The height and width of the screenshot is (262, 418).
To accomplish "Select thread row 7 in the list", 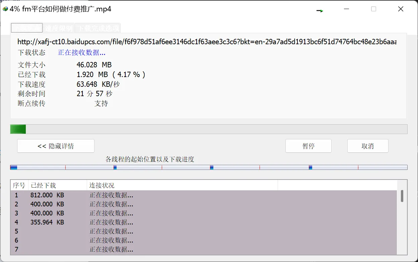I will pos(204,249).
